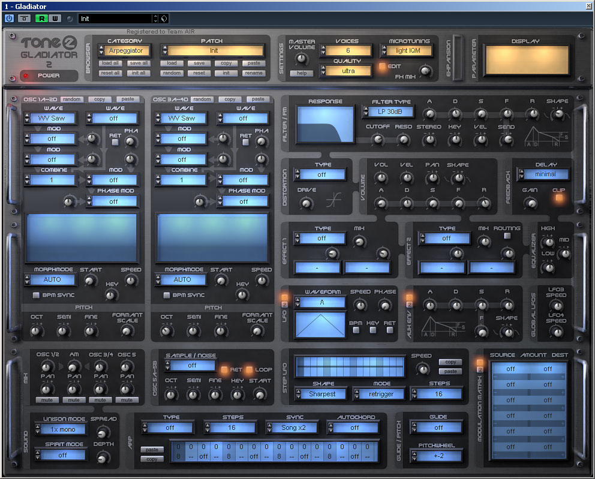This screenshot has height=479, width=595.
Task: Click the orange EDIT light under microtuning
Action: [382, 66]
